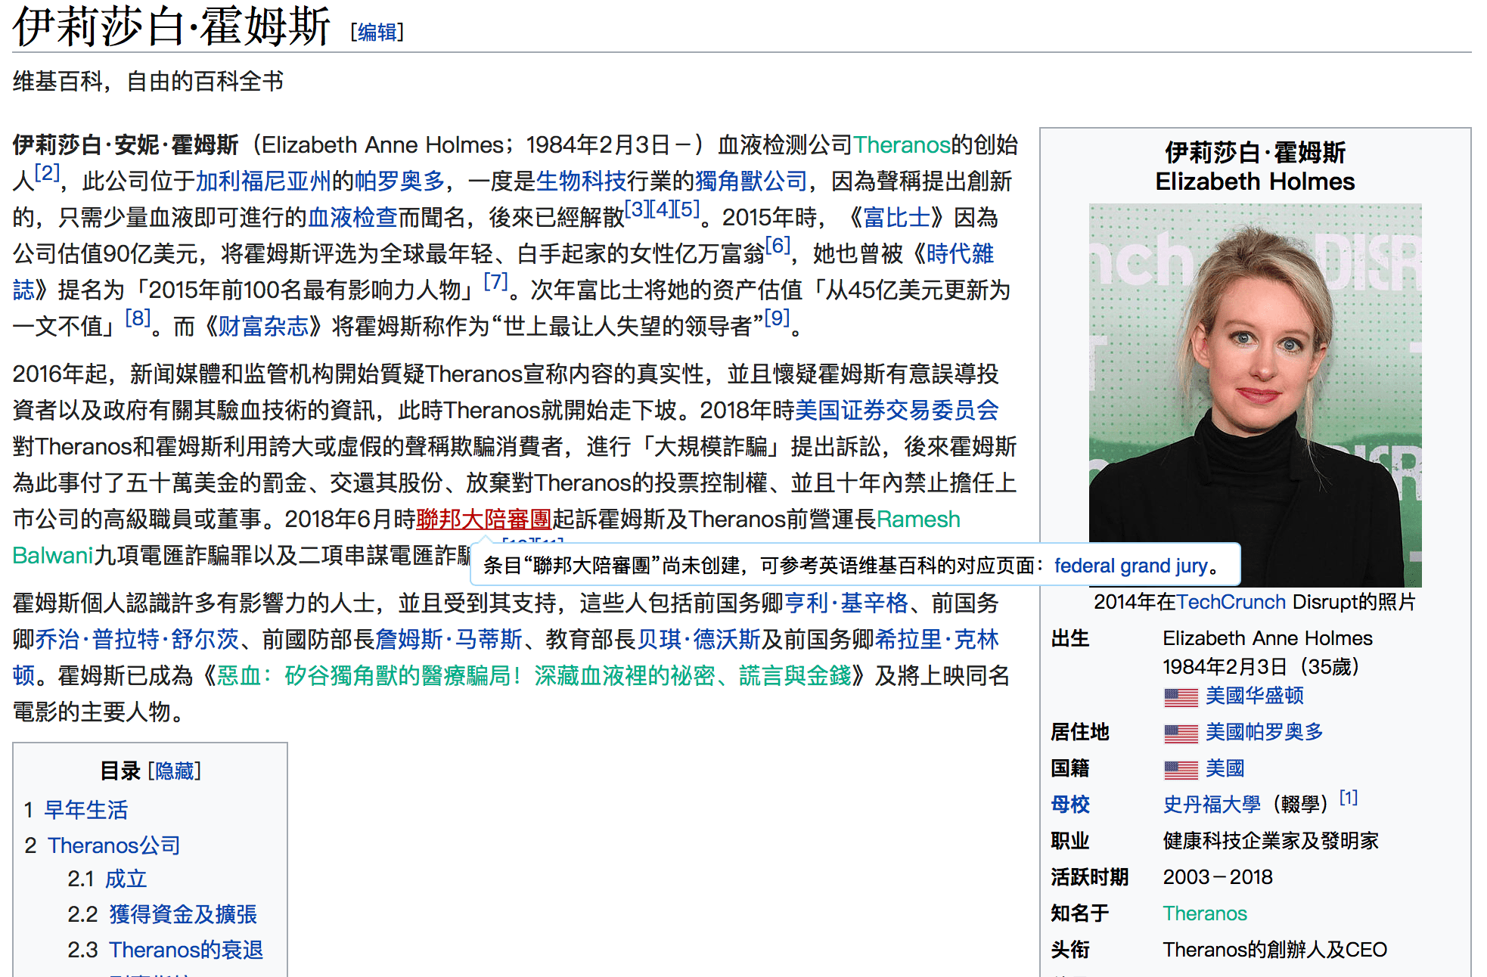Open the TechCrunch link in photo caption
This screenshot has height=977, width=1487.
coord(1231,602)
